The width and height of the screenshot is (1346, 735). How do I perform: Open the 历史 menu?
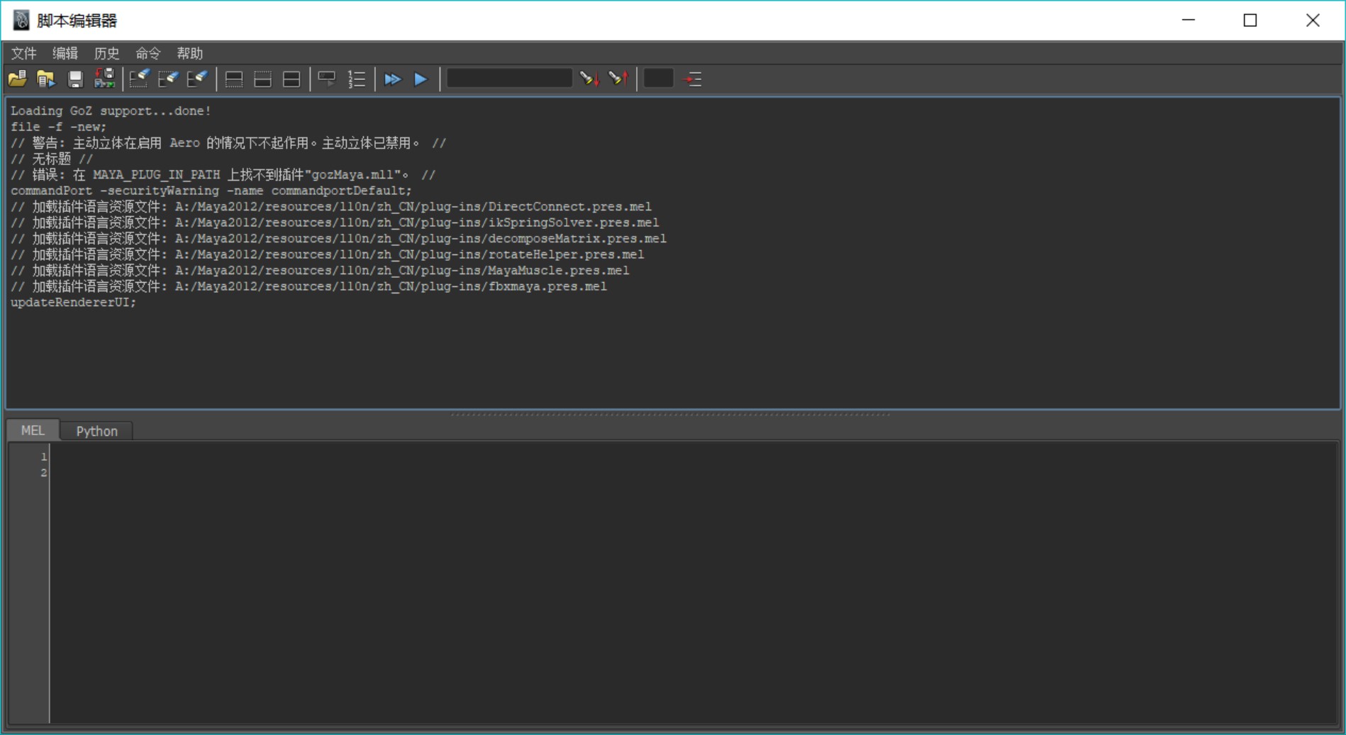point(106,53)
